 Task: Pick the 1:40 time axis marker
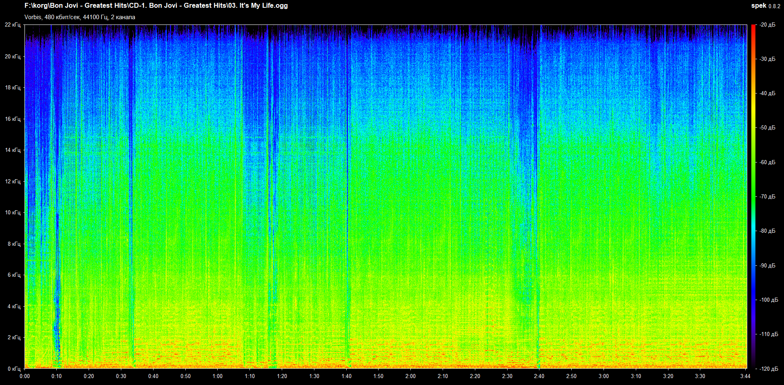346,376
